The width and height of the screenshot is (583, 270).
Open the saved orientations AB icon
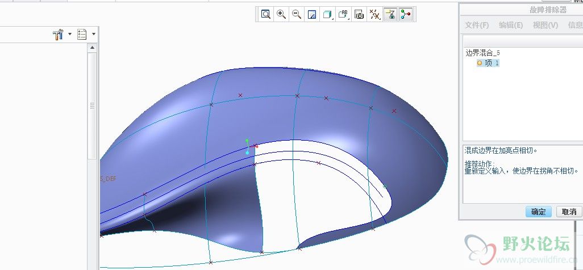(x=343, y=15)
